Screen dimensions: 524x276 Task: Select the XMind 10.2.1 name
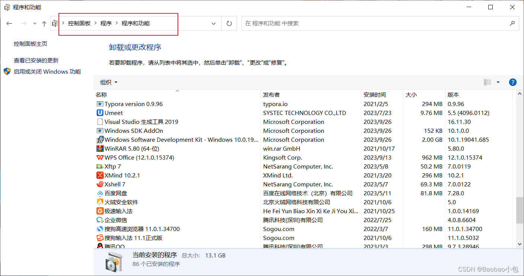[122, 176]
